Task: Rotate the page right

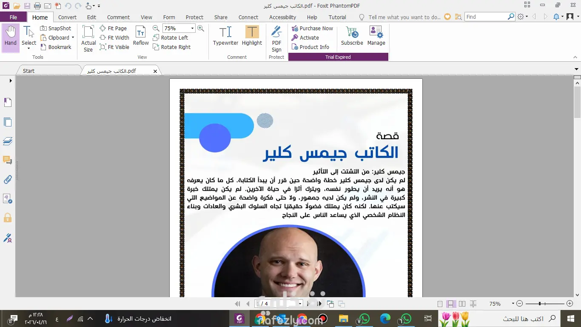Action: pyautogui.click(x=172, y=47)
